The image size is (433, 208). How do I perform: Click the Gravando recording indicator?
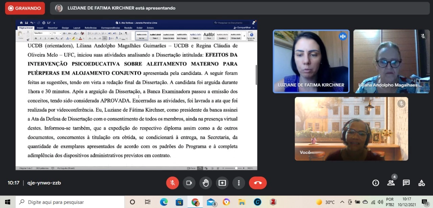click(x=25, y=8)
